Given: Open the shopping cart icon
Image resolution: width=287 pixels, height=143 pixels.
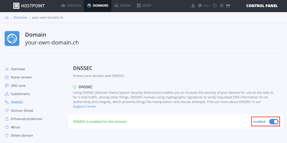Looking at the screenshot, I should tap(228, 6).
